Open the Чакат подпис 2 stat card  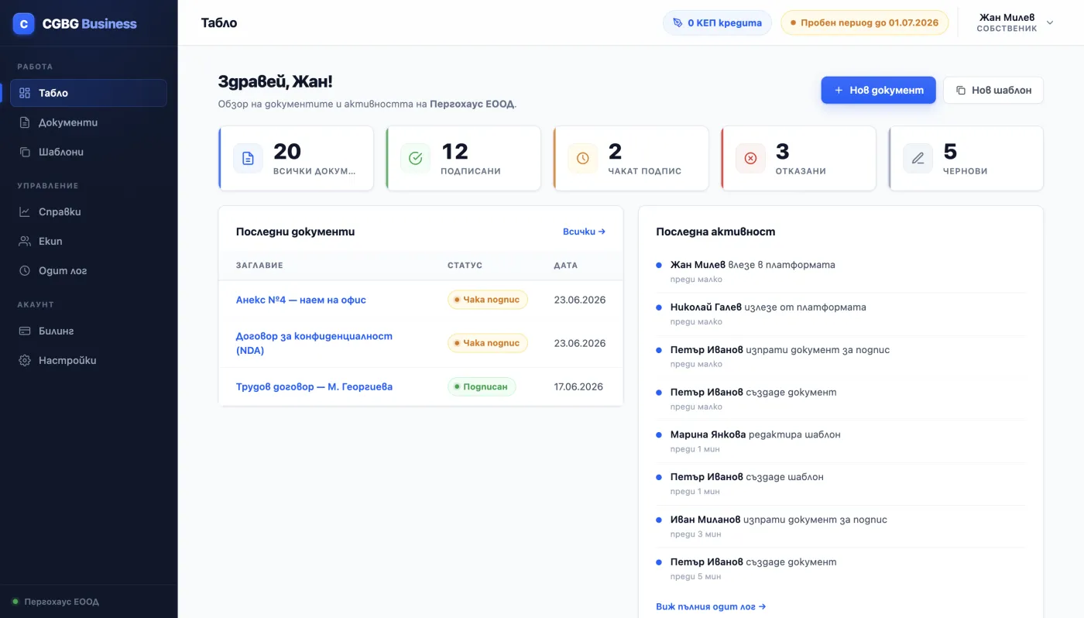(x=631, y=158)
